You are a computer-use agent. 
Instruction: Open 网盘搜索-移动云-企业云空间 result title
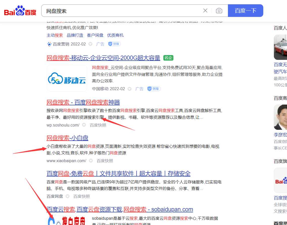click(x=103, y=58)
